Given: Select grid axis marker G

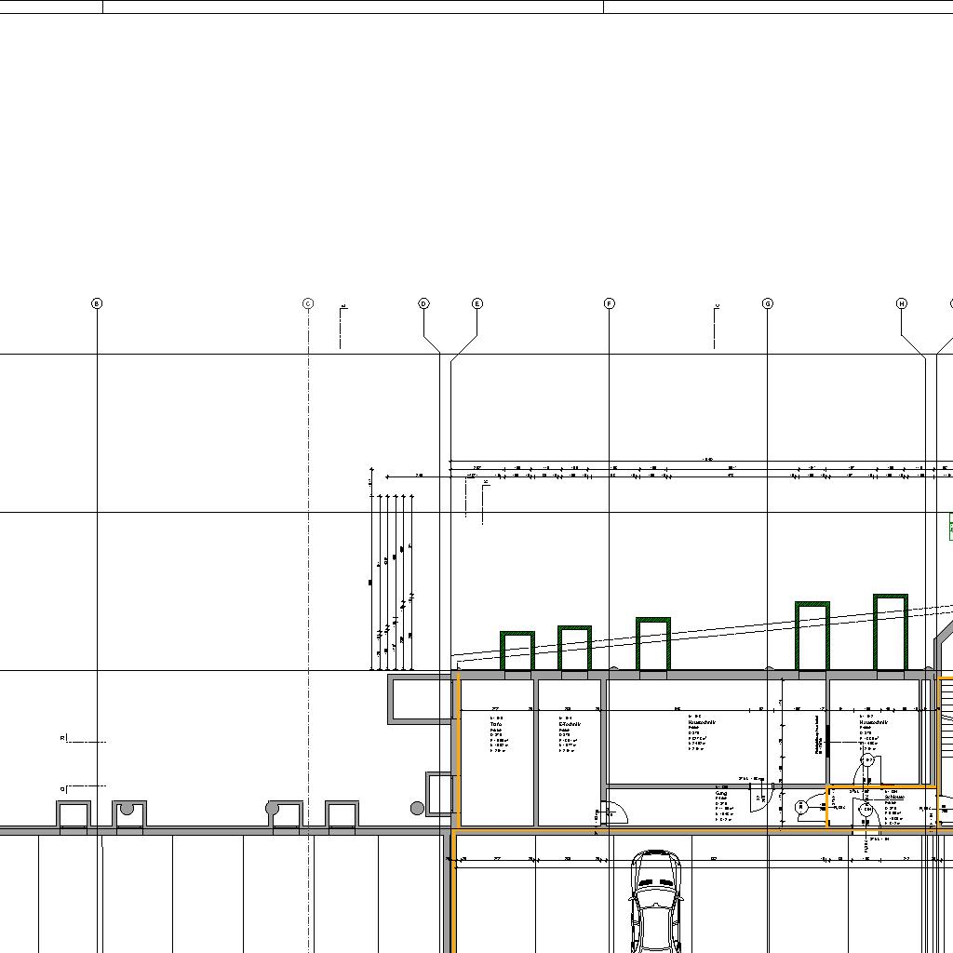Looking at the screenshot, I should (768, 303).
